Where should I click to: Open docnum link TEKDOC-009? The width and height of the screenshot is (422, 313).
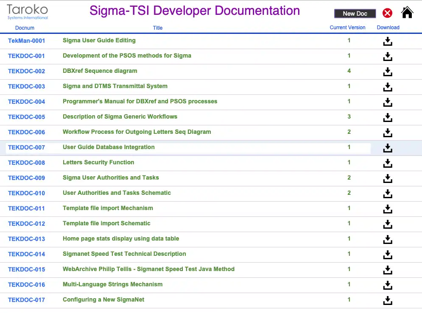26,178
